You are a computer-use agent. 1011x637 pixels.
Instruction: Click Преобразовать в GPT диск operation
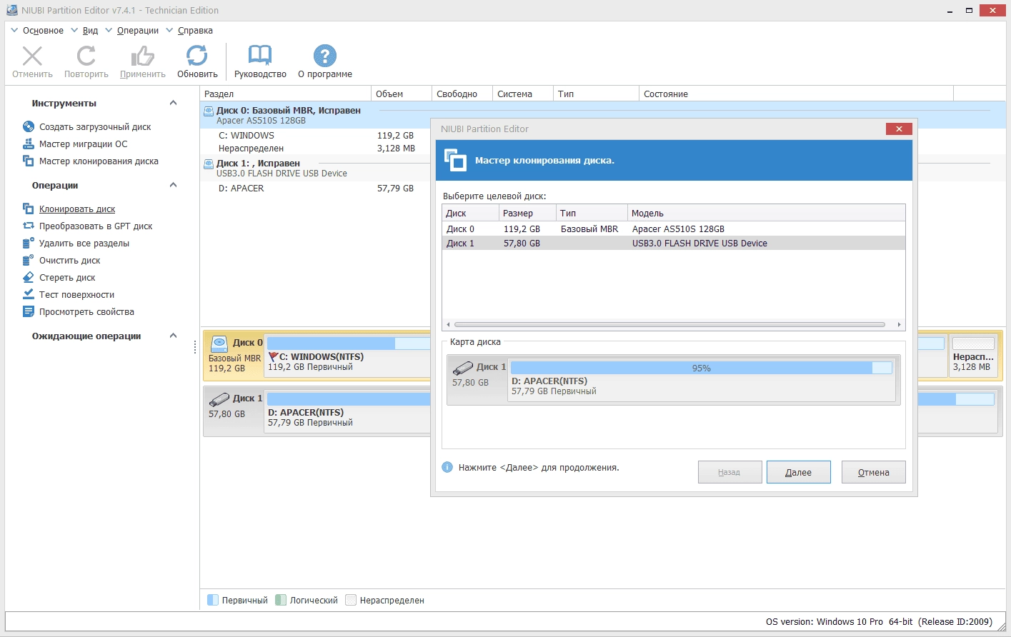pyautogui.click(x=96, y=226)
